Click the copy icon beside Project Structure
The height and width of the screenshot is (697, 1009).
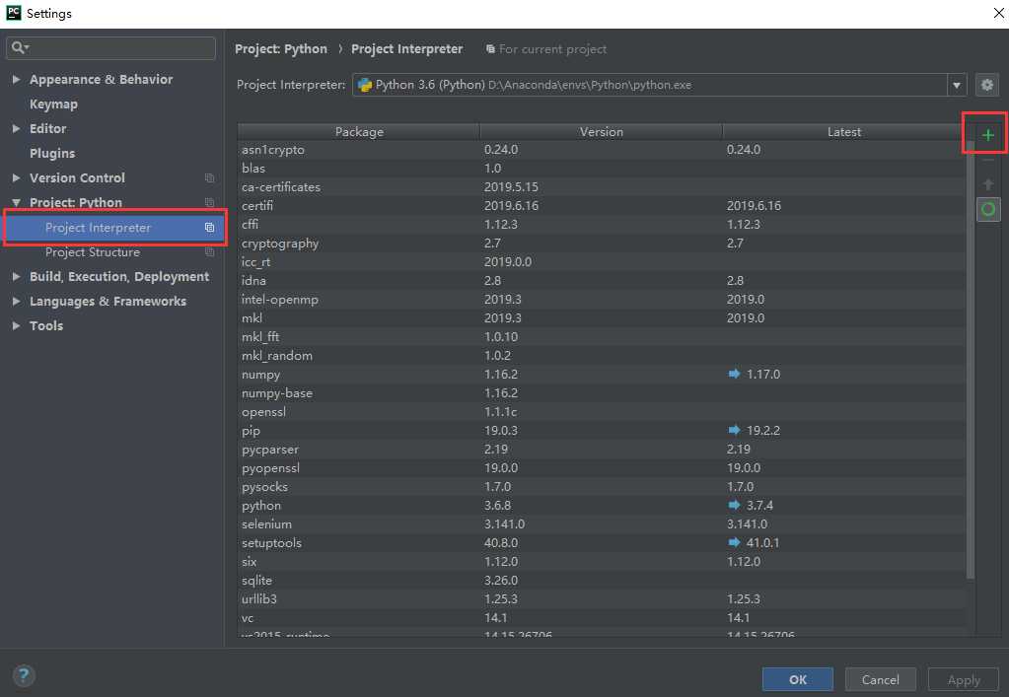click(x=209, y=252)
